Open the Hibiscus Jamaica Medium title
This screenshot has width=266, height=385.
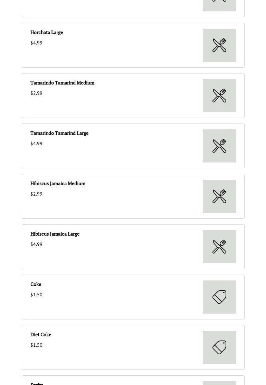click(58, 184)
